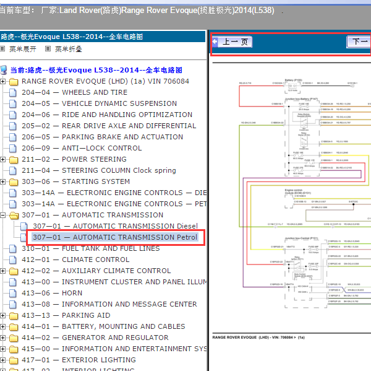Click folder icon of 303-06 STARTING SYSTEM
This screenshot has width=371, height=371.
click(14, 182)
